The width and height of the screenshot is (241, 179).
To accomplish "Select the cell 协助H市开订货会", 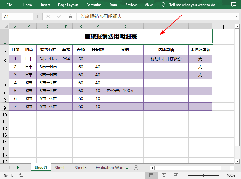I will click(x=166, y=59).
